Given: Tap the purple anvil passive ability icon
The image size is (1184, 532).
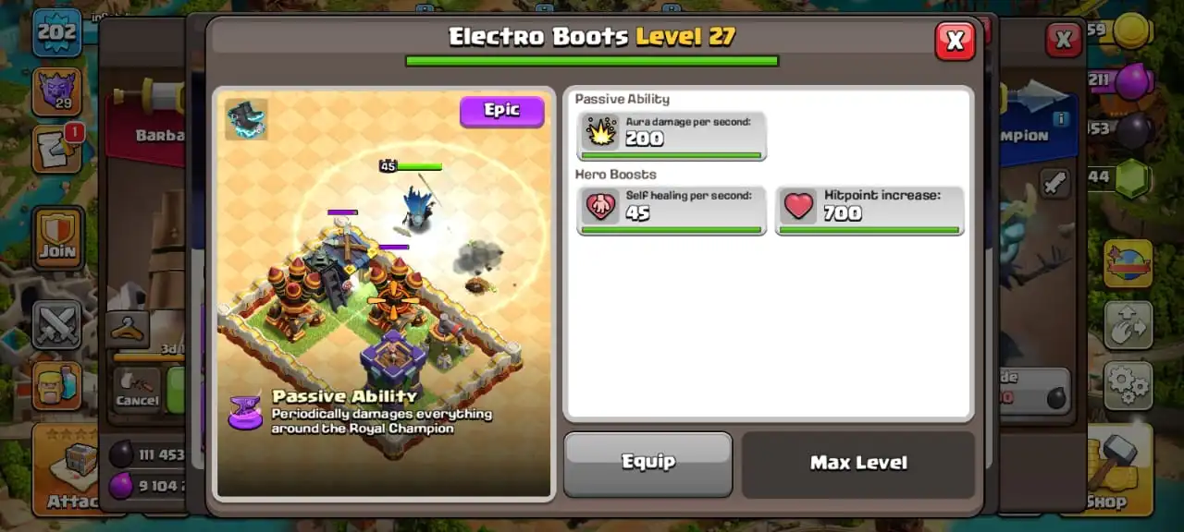Looking at the screenshot, I should pos(245,412).
